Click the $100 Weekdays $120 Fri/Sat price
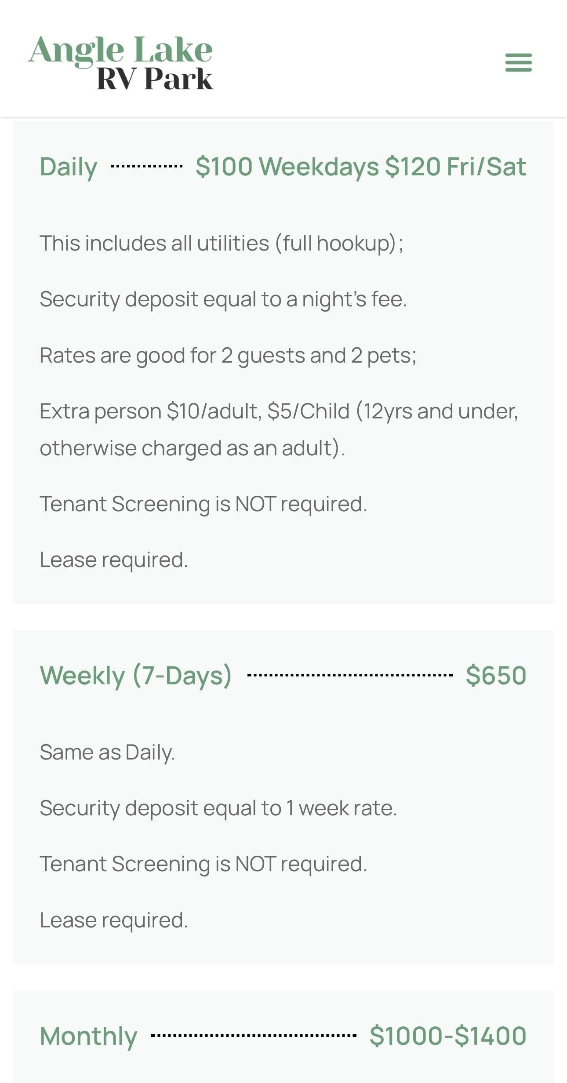Image resolution: width=567 pixels, height=1083 pixels. [360, 167]
